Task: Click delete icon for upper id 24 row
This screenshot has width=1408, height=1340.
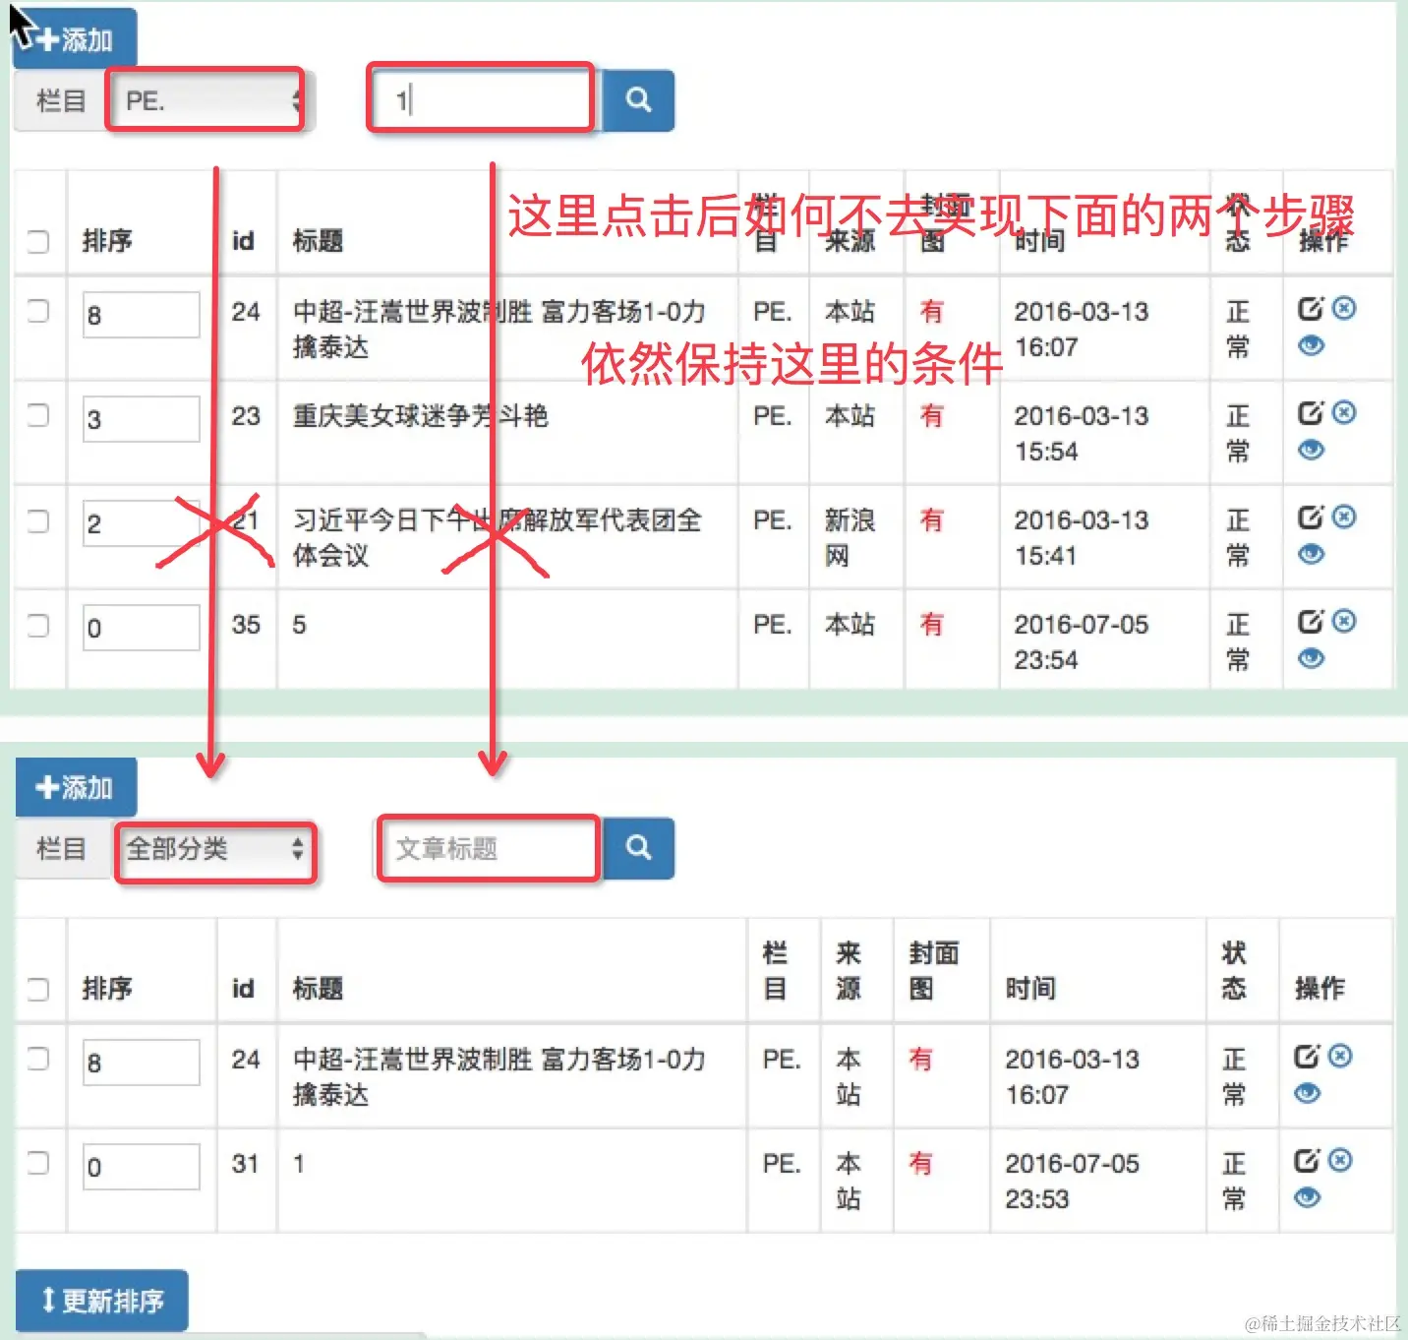Action: click(x=1344, y=308)
